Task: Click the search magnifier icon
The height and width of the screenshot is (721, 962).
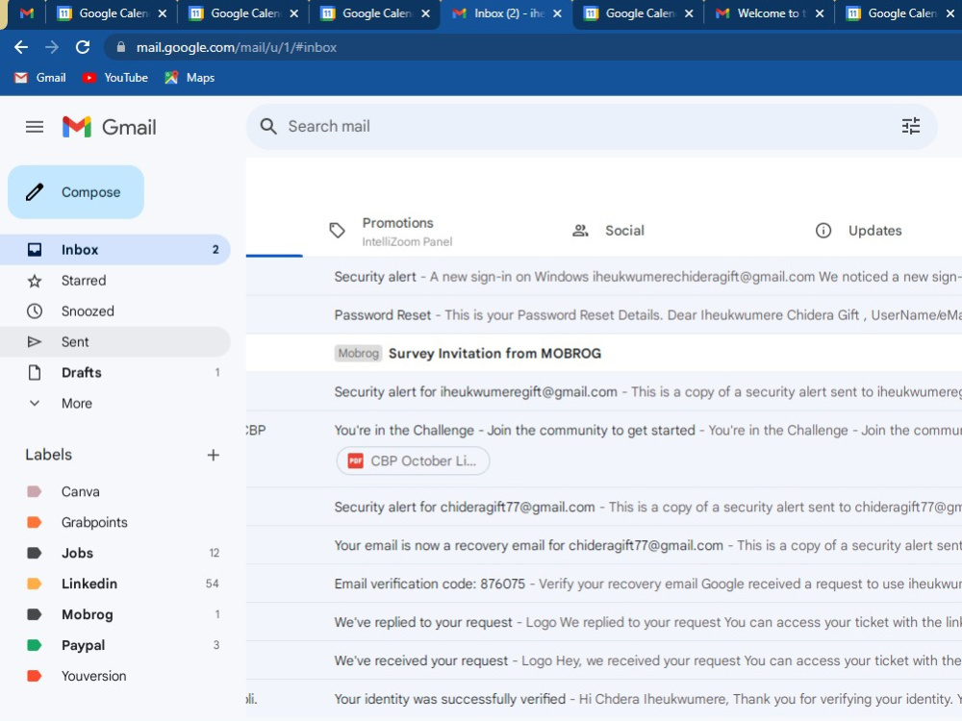Action: (268, 126)
